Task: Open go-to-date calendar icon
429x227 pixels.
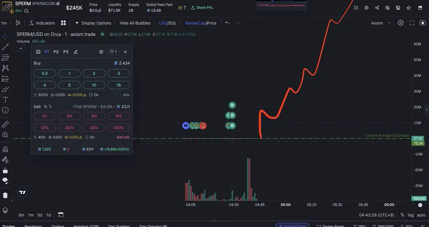Action: (61, 215)
